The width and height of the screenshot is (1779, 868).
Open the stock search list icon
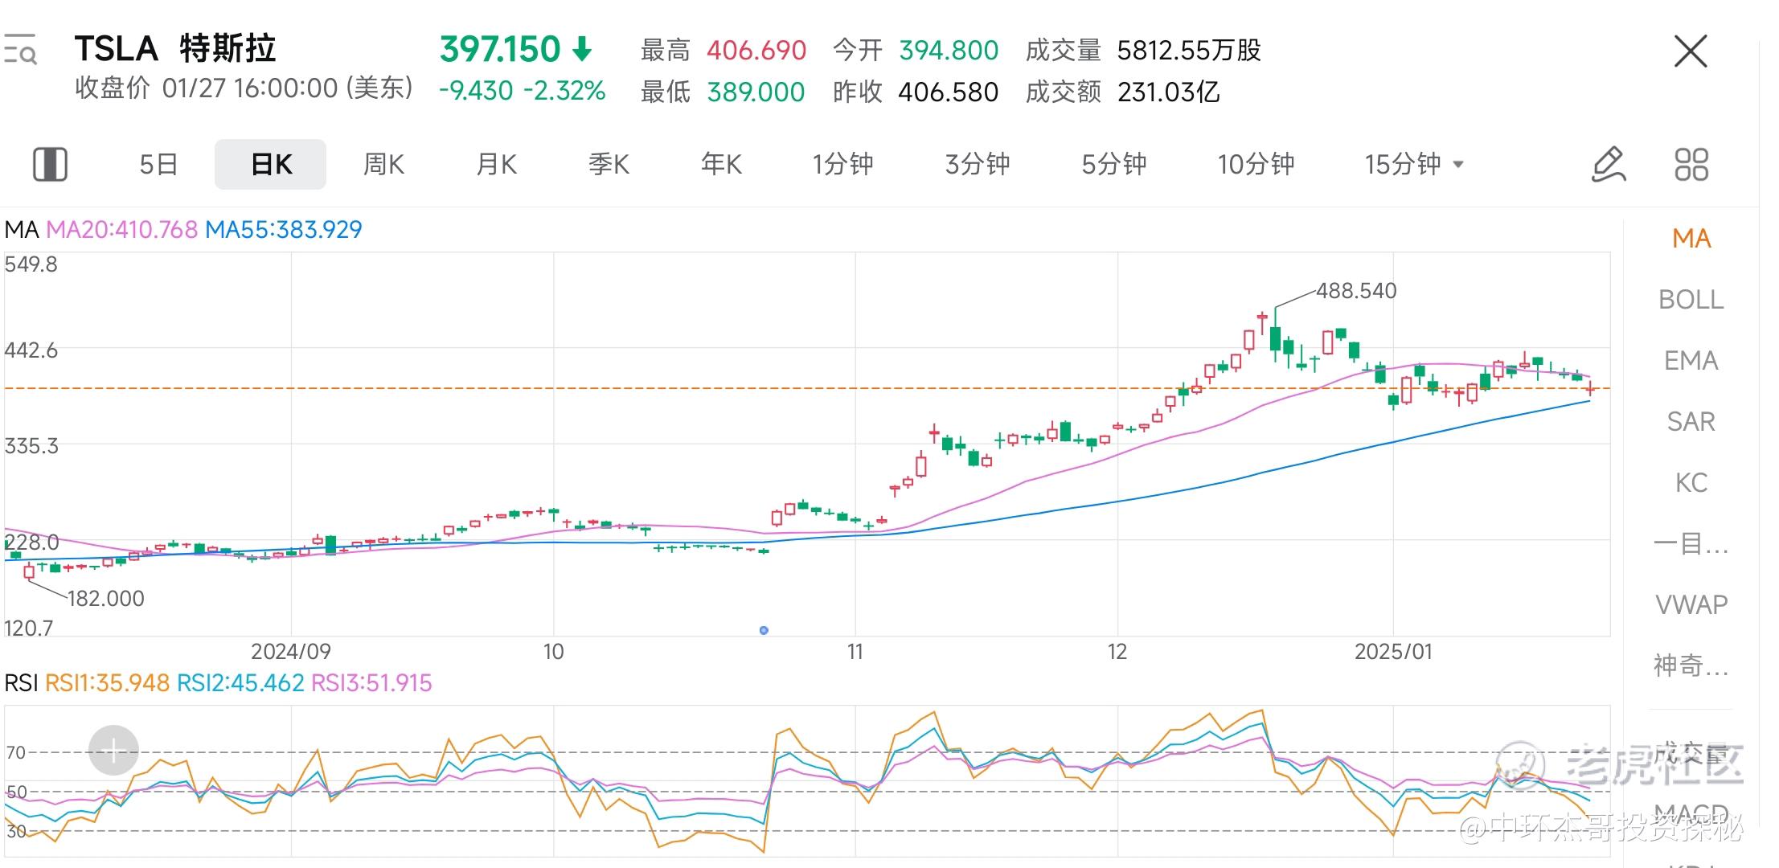tap(20, 49)
